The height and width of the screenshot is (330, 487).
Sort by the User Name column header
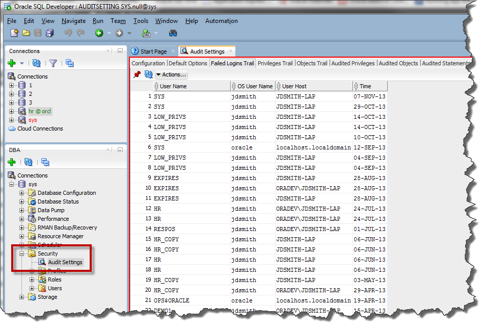click(192, 86)
